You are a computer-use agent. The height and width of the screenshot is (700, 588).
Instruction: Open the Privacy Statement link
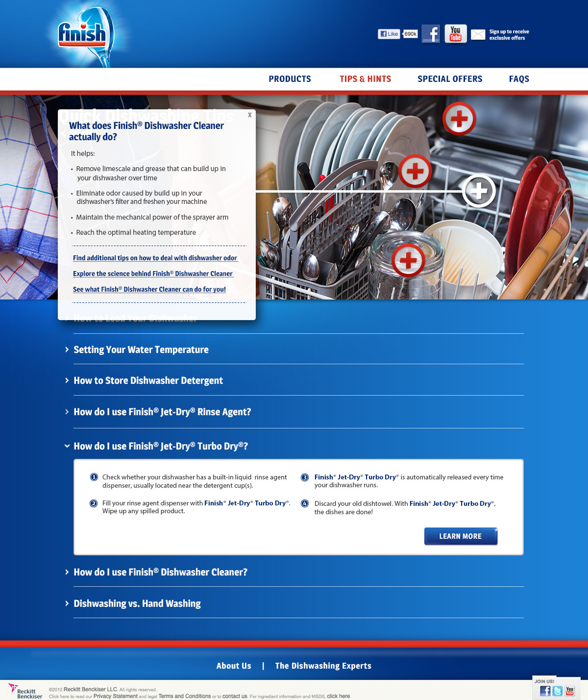116,696
